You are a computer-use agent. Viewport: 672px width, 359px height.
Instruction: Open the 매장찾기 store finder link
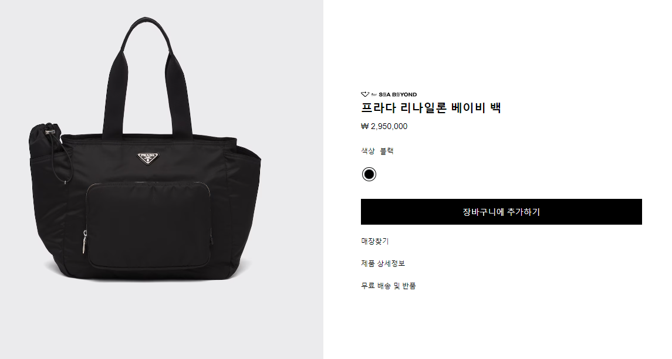(375, 241)
